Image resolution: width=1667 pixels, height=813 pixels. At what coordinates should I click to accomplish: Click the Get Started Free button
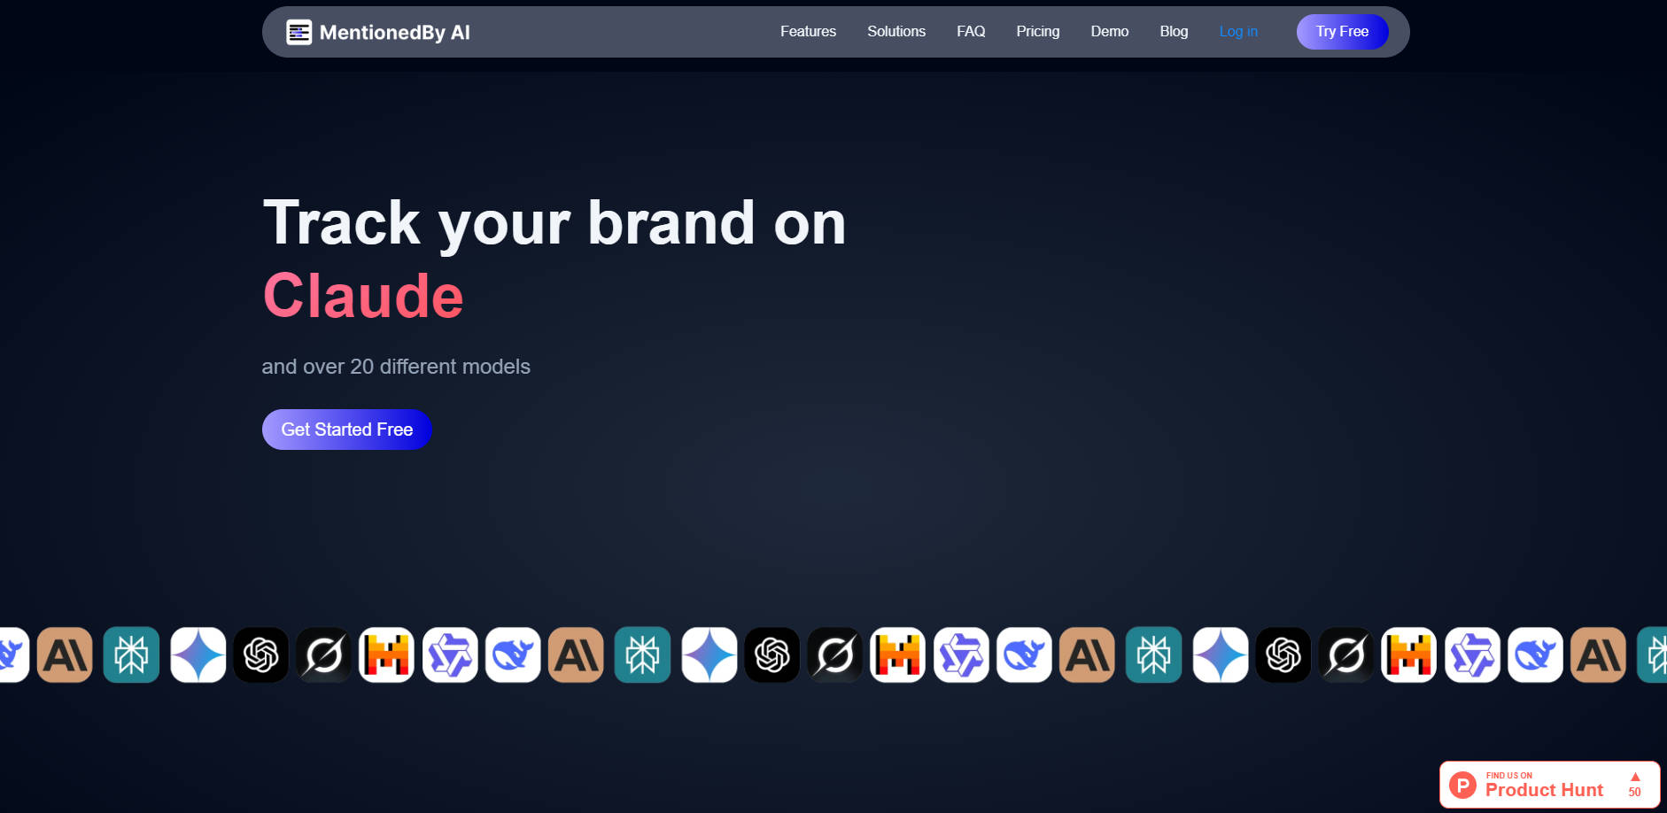tap(346, 430)
